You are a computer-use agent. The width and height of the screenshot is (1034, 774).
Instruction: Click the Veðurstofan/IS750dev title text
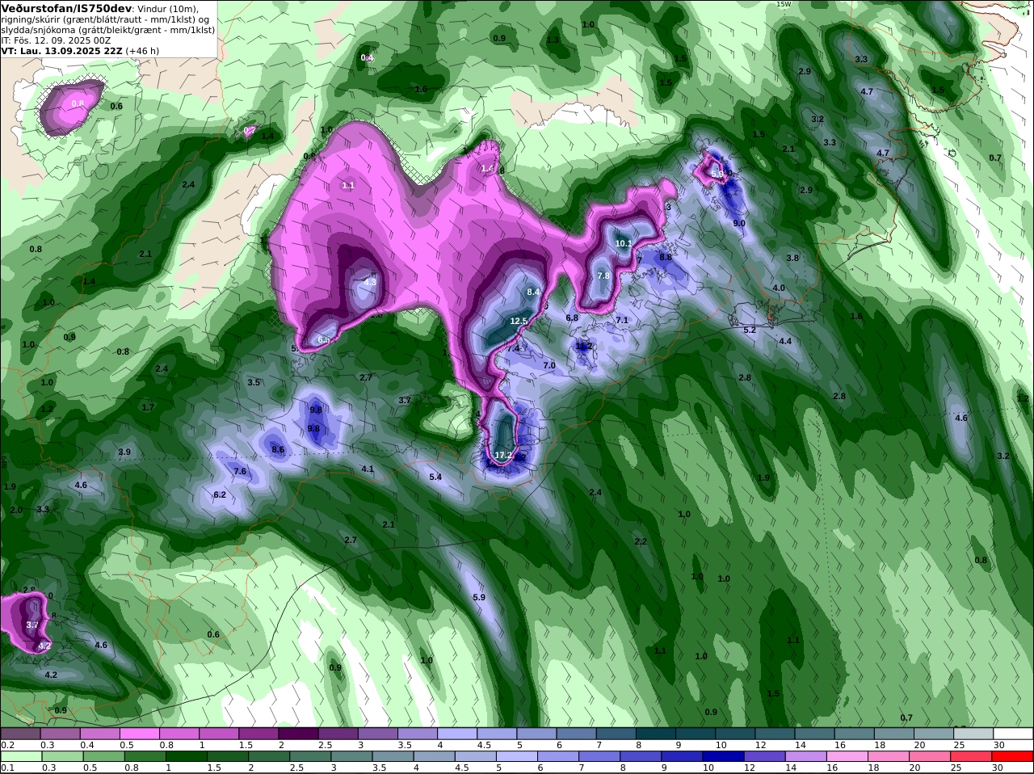coord(66,7)
